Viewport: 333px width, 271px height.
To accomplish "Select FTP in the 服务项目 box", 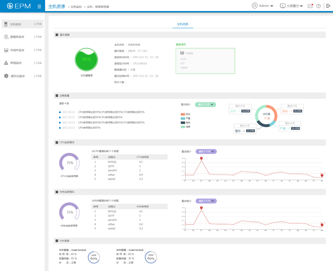I will click(182, 63).
